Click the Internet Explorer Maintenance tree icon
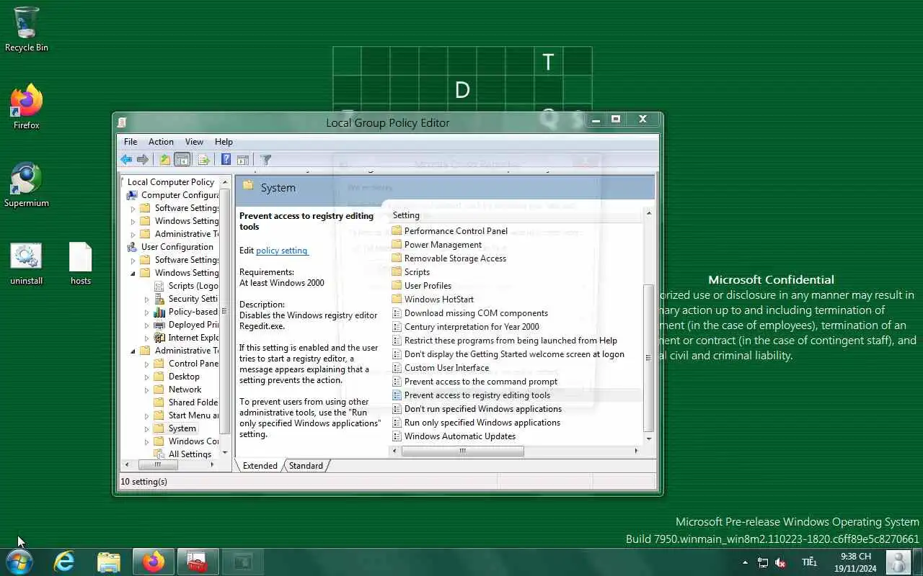 pos(159,338)
